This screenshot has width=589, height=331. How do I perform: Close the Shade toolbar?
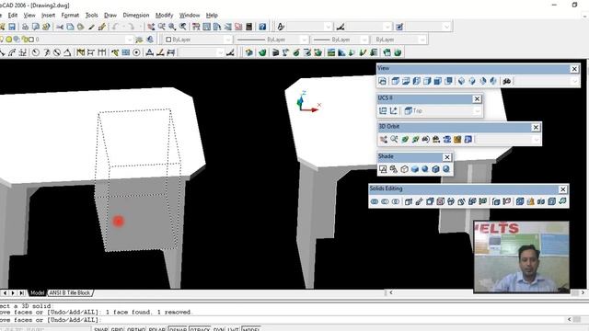point(446,157)
